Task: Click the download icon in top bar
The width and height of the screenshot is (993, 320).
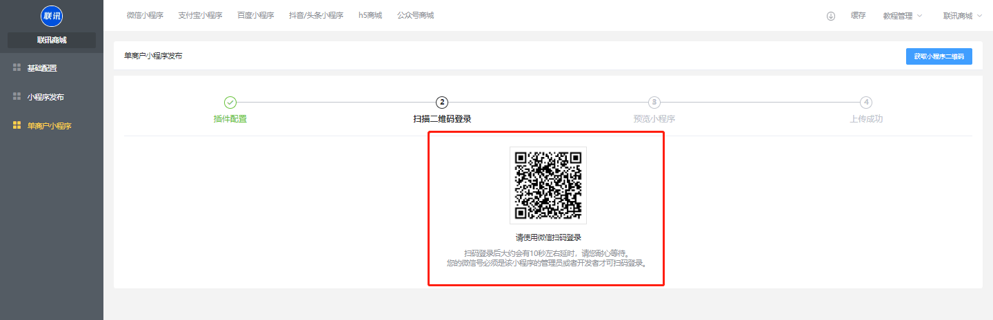Action: pos(831,16)
